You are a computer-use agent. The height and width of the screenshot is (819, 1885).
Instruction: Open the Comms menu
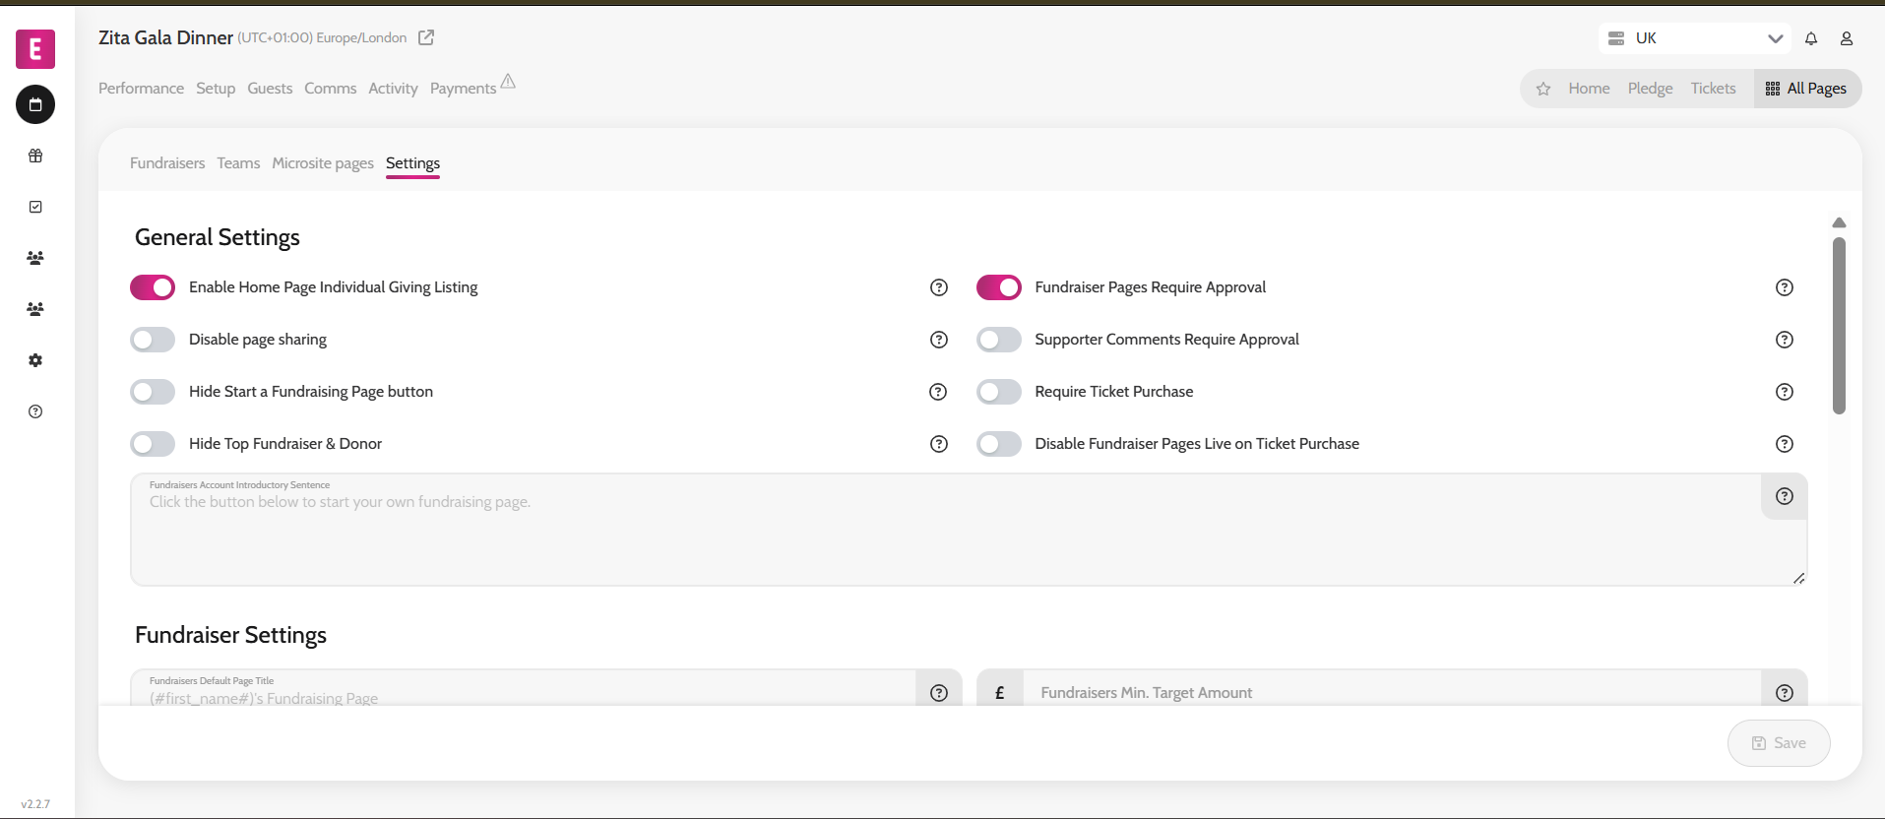click(330, 89)
